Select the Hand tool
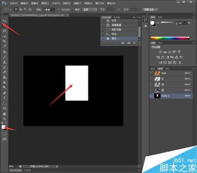The height and width of the screenshot is (173, 197). coord(4,114)
